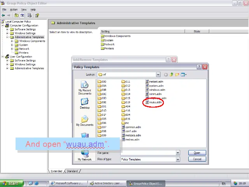The height and width of the screenshot is (187, 249).
Task: Click the State column header
Action: point(197,31)
